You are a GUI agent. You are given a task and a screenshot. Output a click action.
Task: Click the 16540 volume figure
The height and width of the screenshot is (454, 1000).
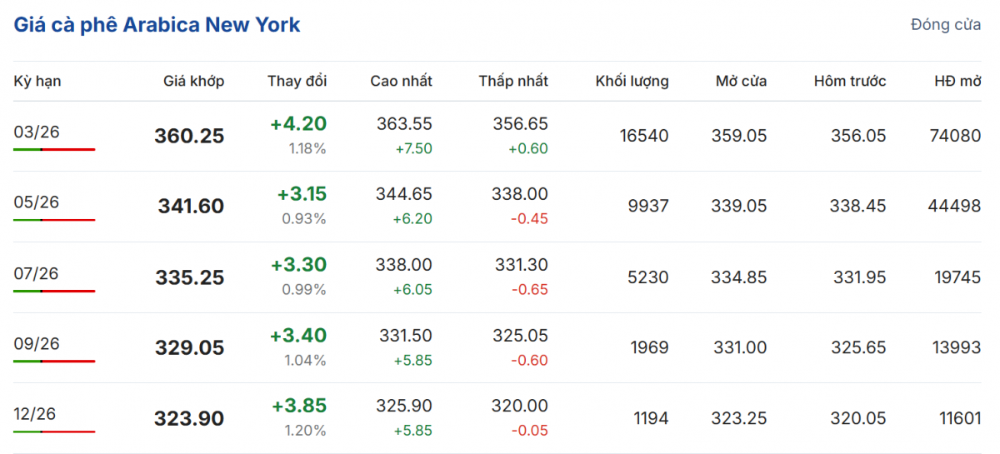[643, 136]
